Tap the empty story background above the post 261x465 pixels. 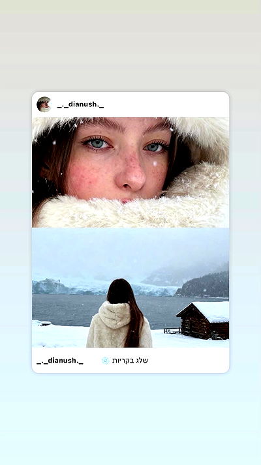tap(130, 44)
